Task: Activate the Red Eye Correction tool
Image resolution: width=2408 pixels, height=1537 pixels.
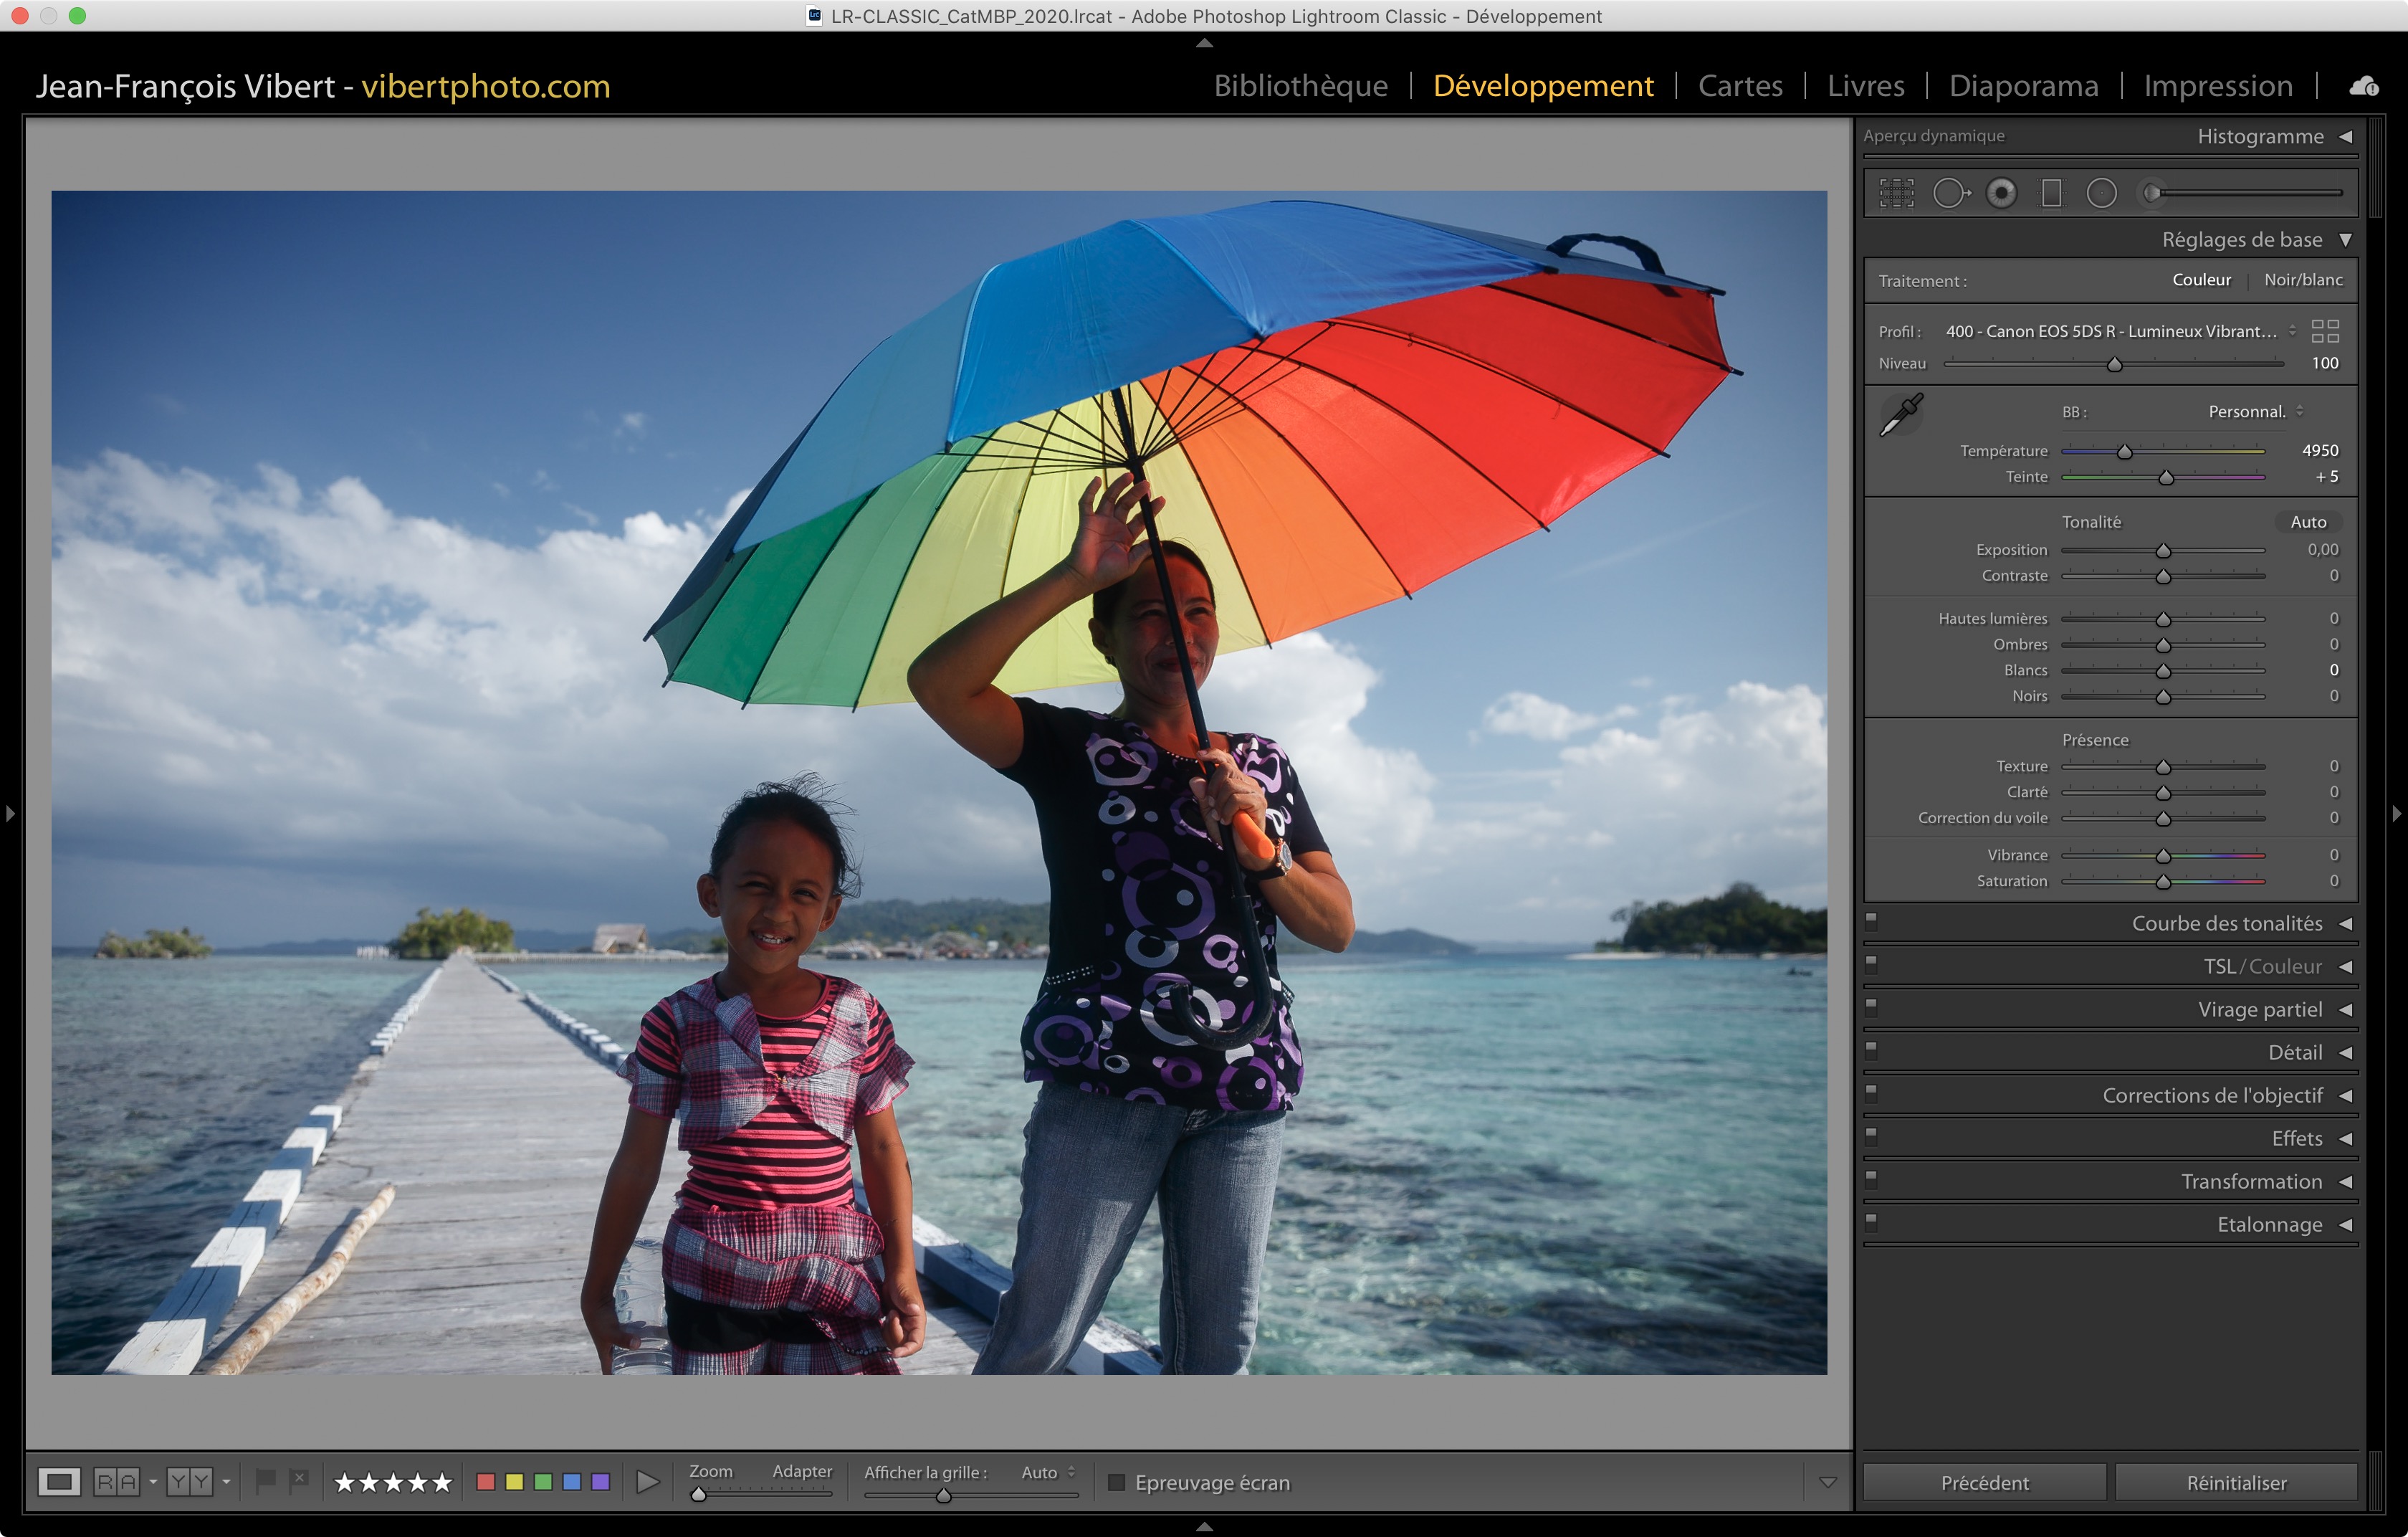Action: click(x=2001, y=193)
